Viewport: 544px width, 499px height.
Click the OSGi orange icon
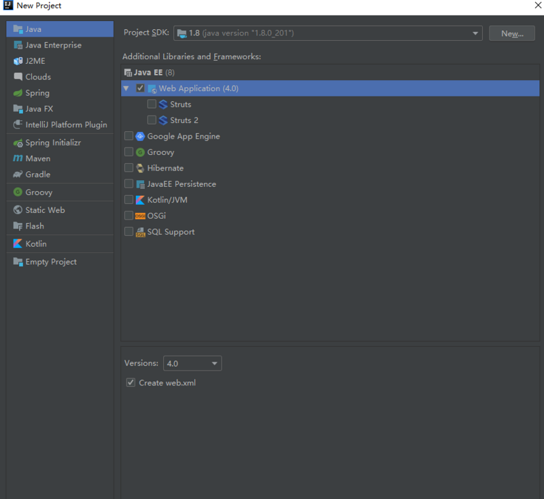click(x=140, y=216)
